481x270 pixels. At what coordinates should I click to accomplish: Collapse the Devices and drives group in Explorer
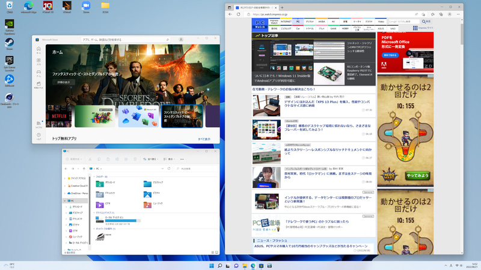(94, 212)
